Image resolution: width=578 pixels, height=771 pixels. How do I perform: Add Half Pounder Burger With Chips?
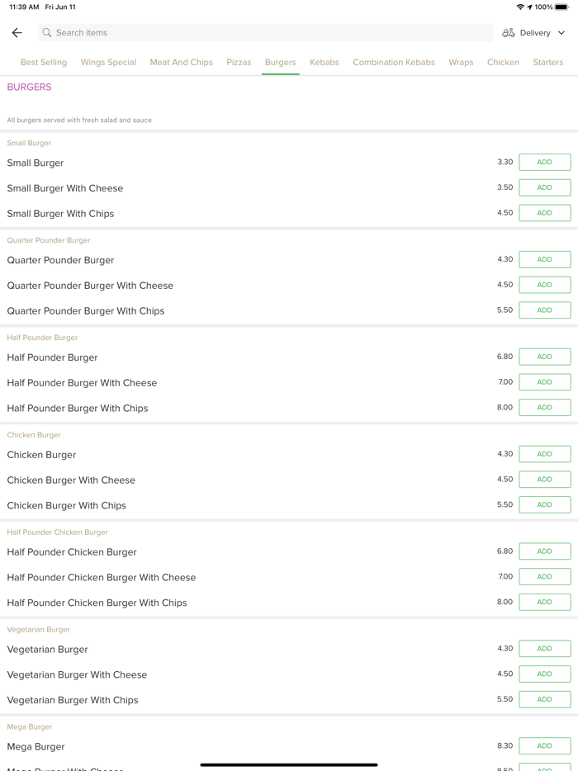[544, 408]
